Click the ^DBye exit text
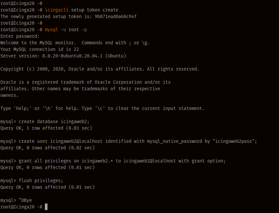Viewport: 279px width, 213px height. 25,200
